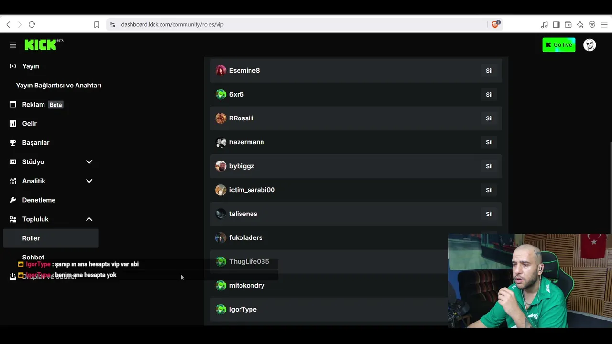This screenshot has height=344, width=612.
Task: Open the browser main menu icon
Action: (x=604, y=24)
